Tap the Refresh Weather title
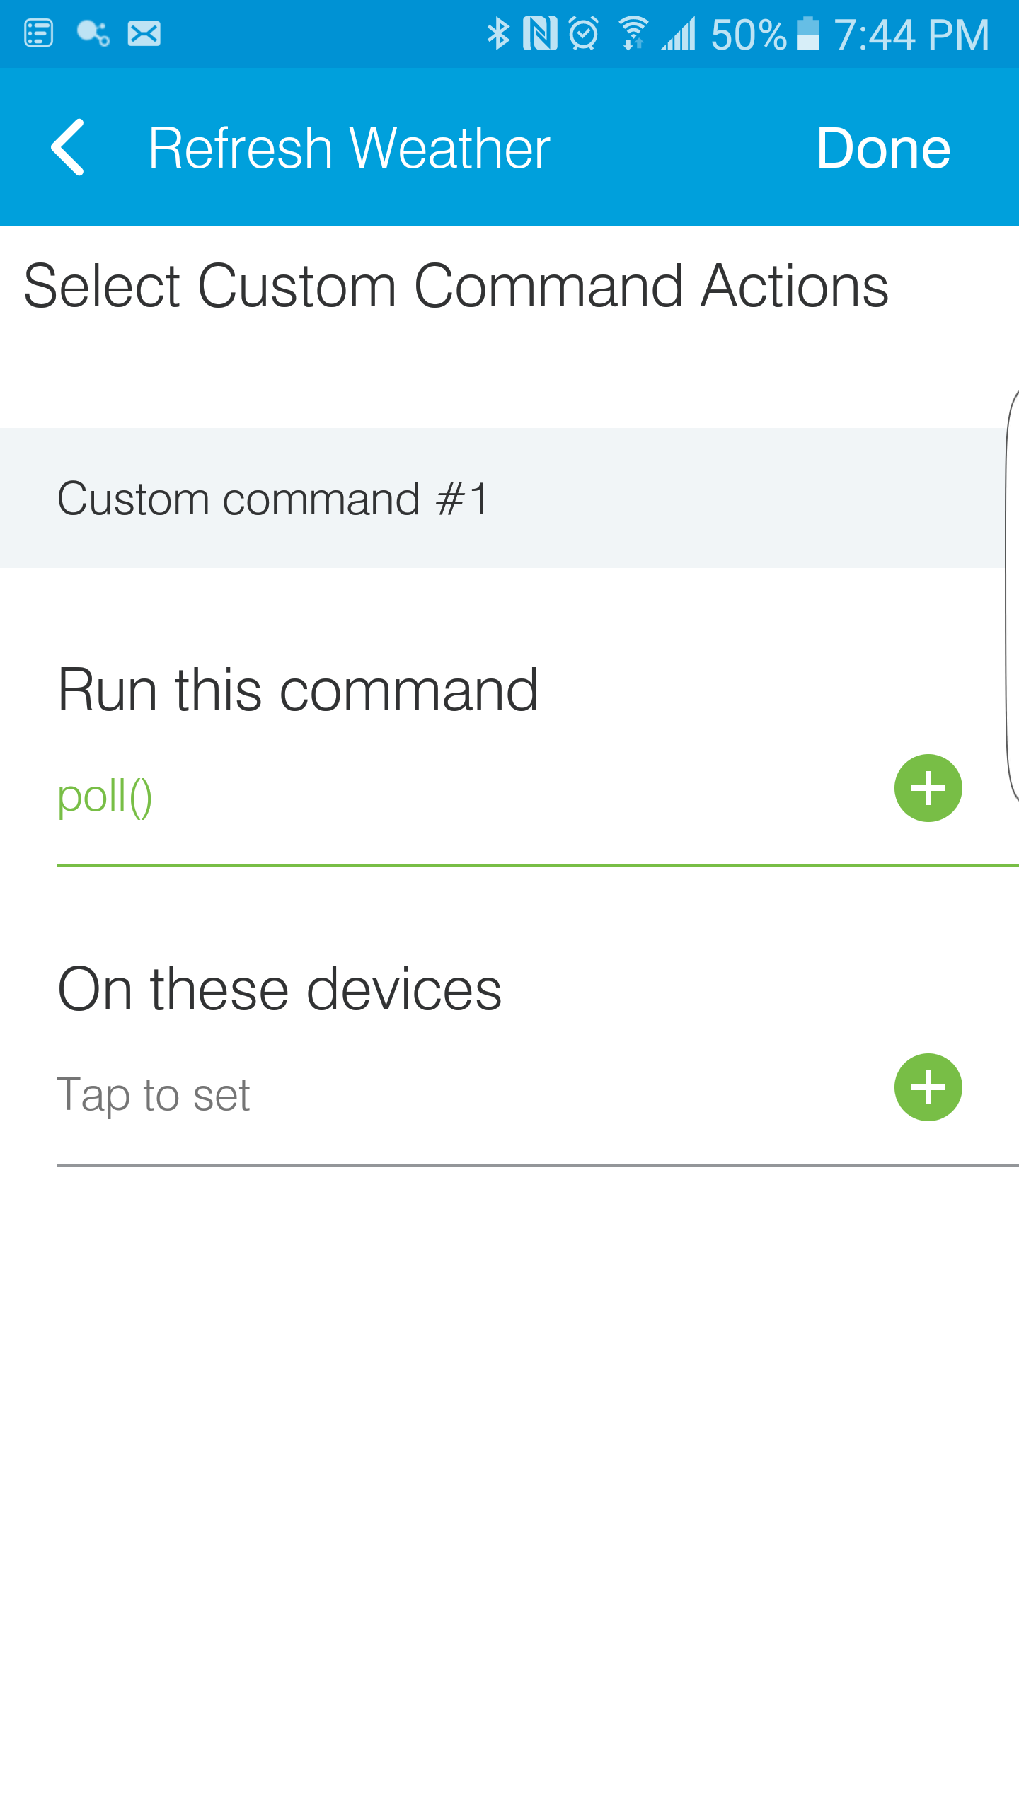Image resolution: width=1019 pixels, height=1811 pixels. point(349,148)
